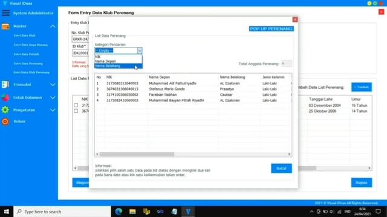The width and height of the screenshot is (387, 217).
Task: Click right scroll arrow of popup table
Action: (x=289, y=154)
